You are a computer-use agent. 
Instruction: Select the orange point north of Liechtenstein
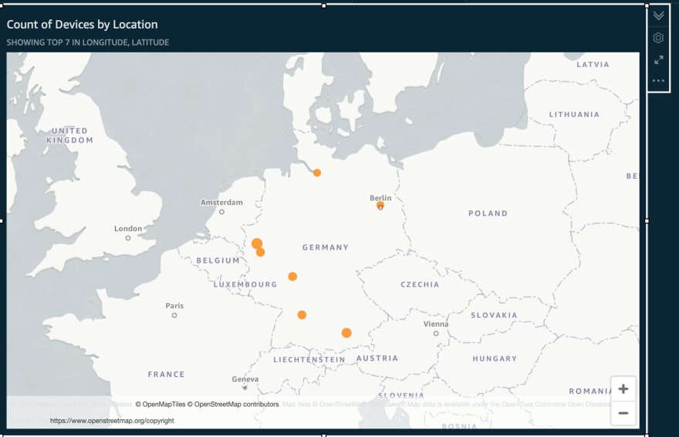click(302, 315)
